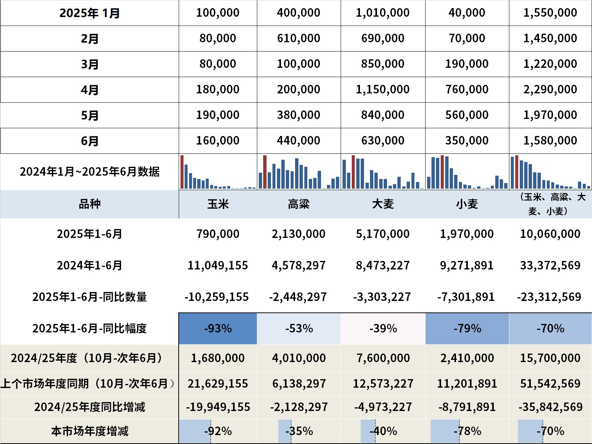Click the -92% data bar cell

[218, 431]
